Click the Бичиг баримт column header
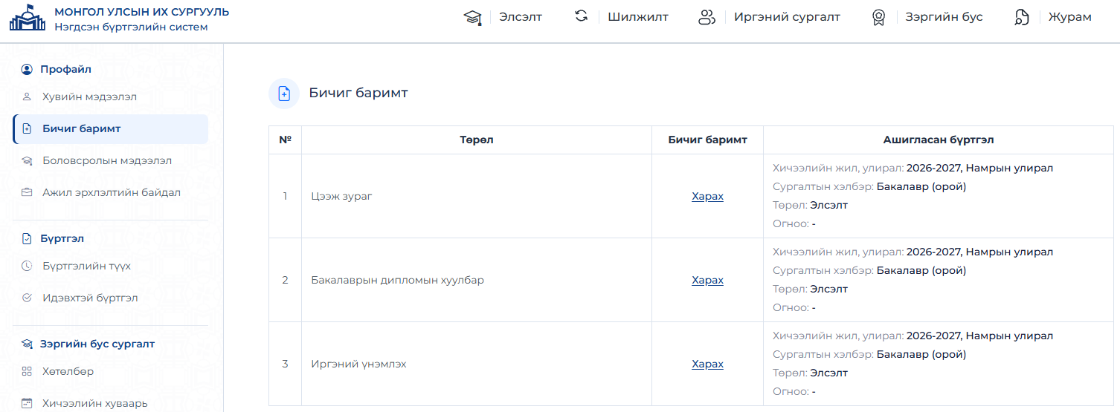 coord(707,140)
